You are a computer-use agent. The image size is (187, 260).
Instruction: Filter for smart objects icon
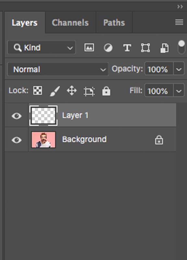tap(165, 48)
